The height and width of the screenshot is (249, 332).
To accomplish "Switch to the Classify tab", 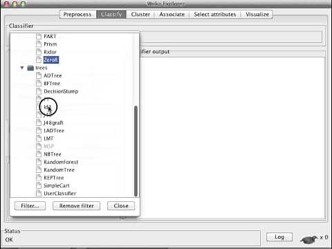I will [111, 15].
